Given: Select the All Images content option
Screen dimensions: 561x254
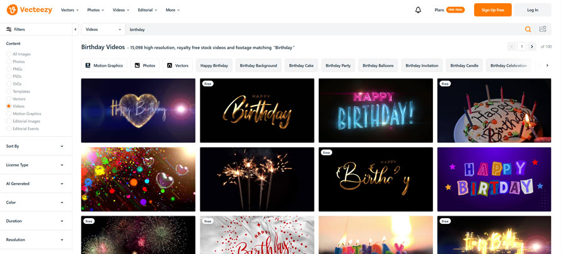Looking at the screenshot, I should pyautogui.click(x=19, y=54).
